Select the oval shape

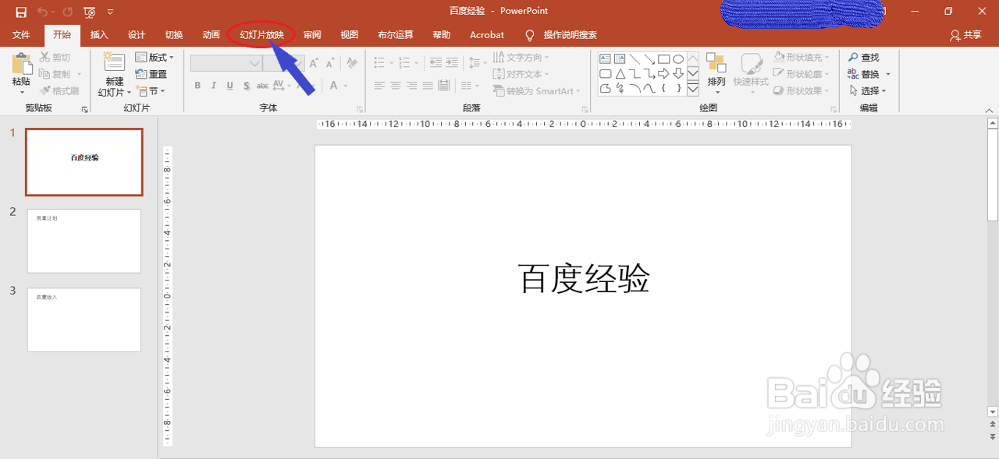(678, 58)
